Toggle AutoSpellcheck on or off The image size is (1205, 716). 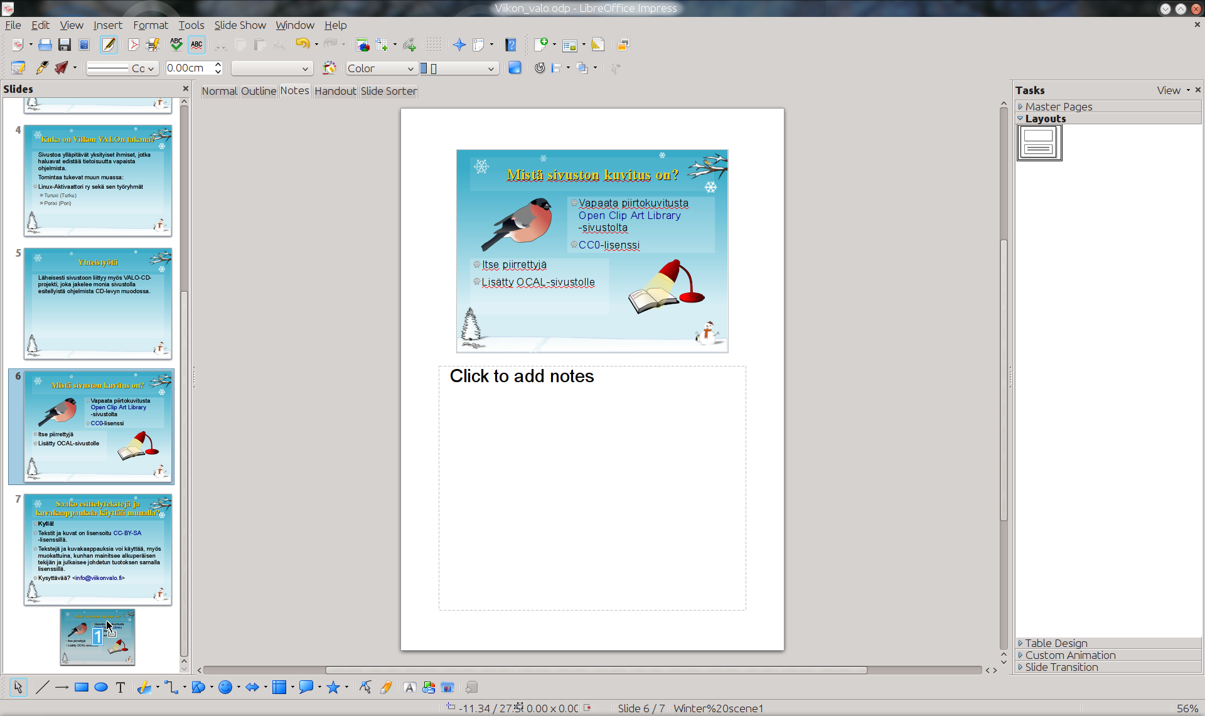196,45
